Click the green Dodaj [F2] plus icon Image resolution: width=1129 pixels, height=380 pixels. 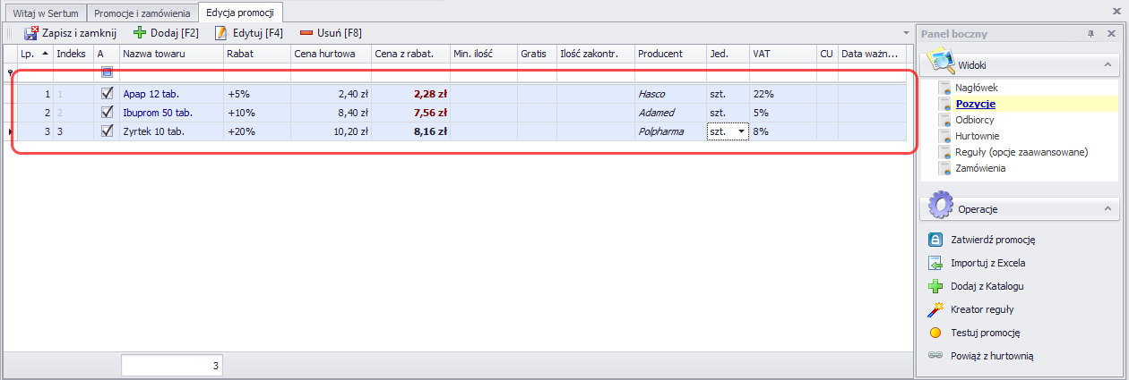(x=139, y=33)
